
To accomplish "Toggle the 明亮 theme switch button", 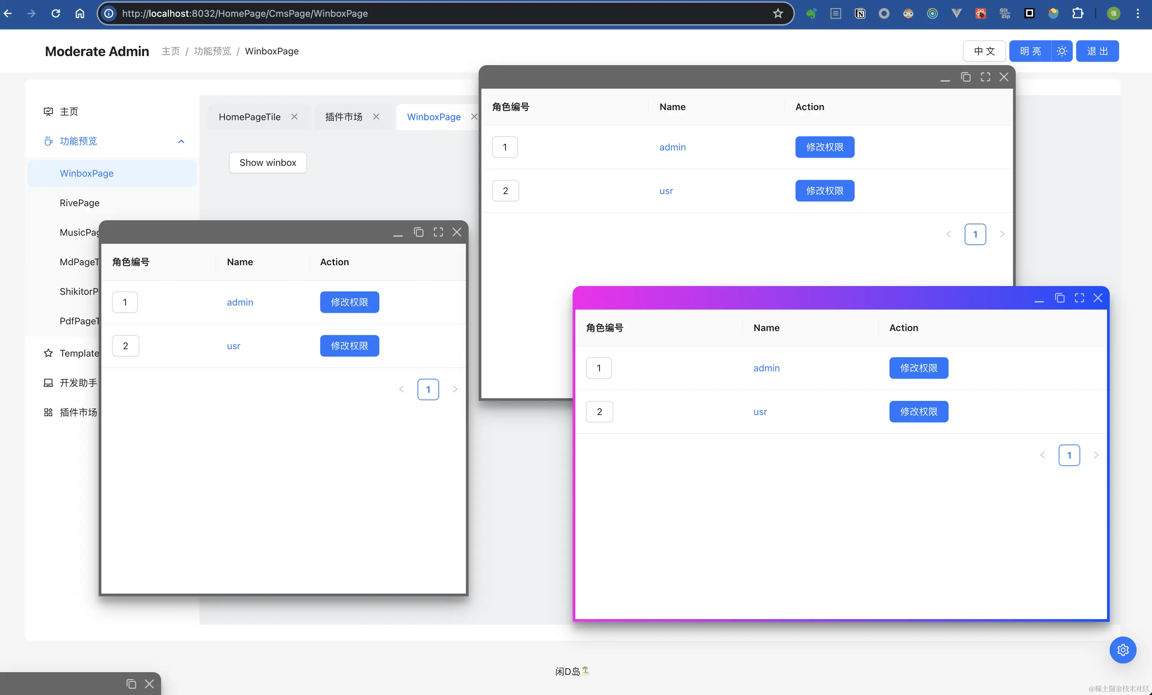I will (x=1030, y=51).
